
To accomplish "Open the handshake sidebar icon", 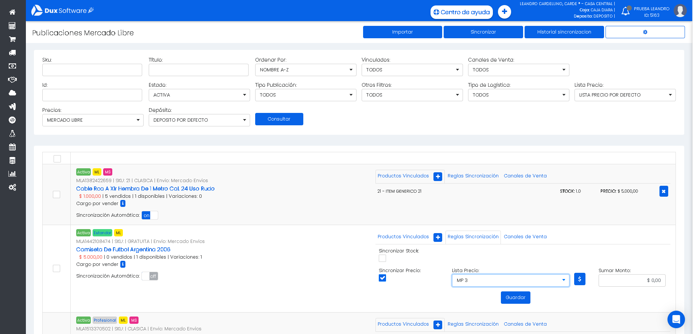I will click(x=12, y=79).
